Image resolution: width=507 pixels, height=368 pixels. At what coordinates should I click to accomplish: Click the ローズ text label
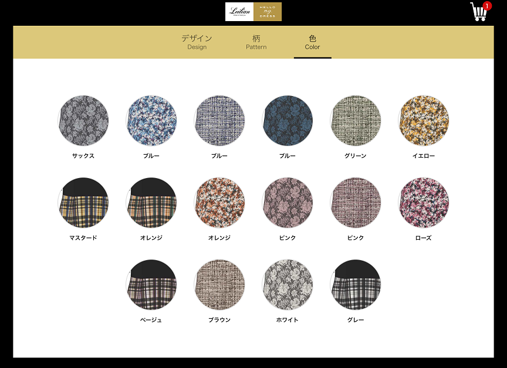(x=424, y=238)
